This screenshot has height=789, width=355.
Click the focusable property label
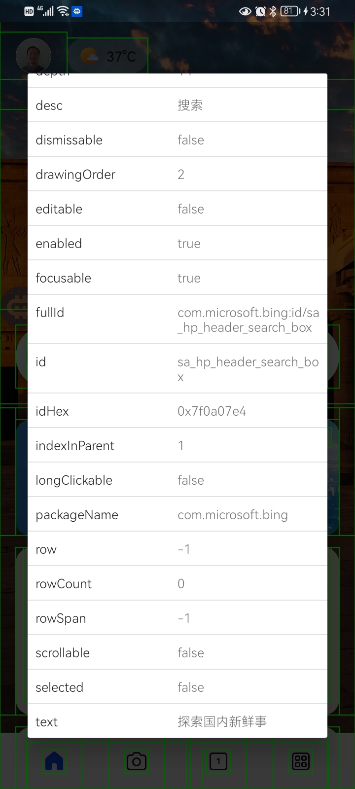point(63,278)
